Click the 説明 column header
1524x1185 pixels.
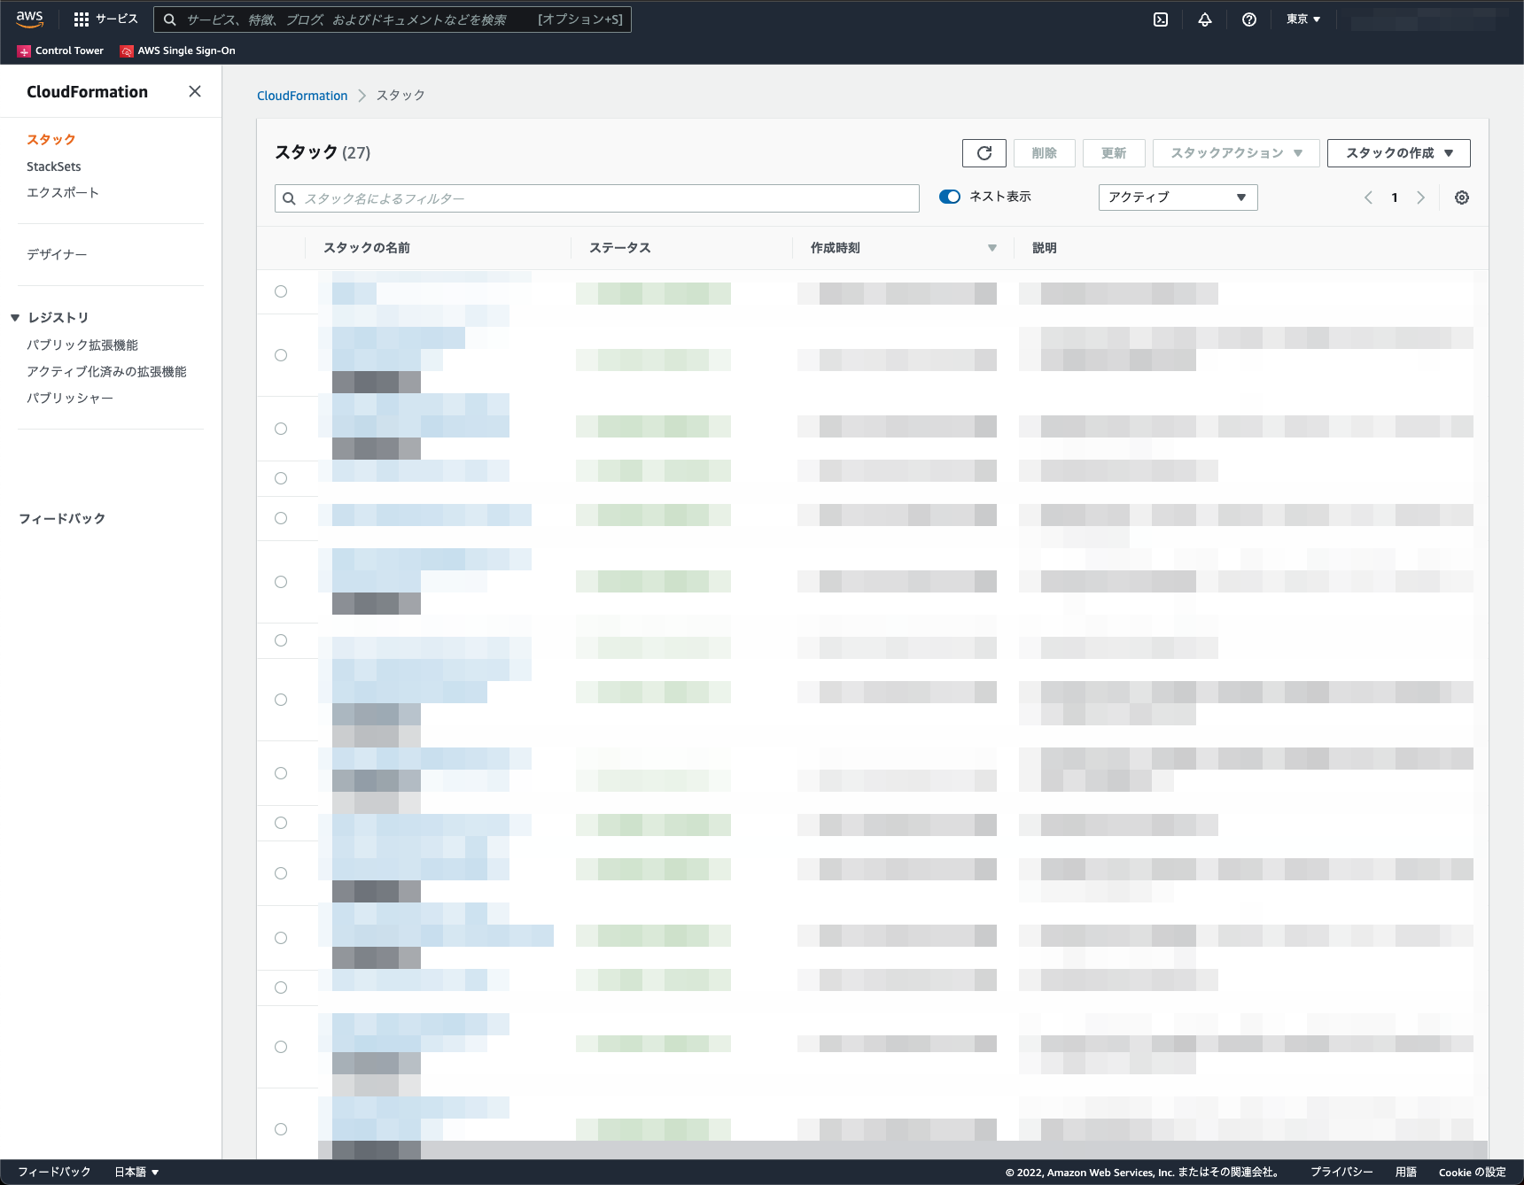point(1045,248)
